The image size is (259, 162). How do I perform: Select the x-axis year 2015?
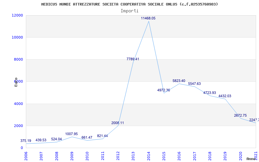(164, 156)
